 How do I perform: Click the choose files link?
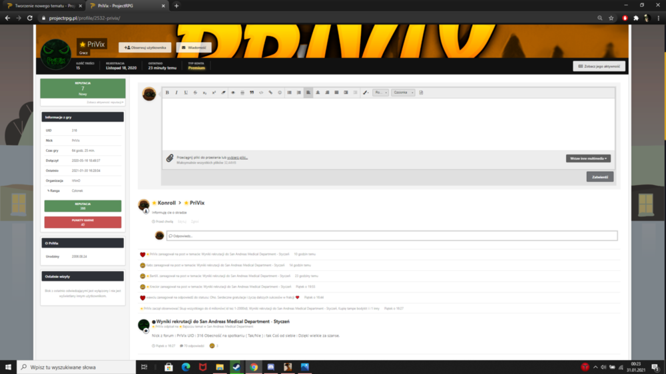click(x=238, y=158)
